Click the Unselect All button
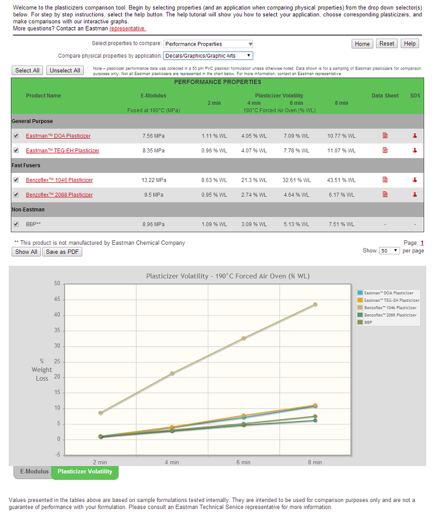This screenshot has height=515, width=435. click(x=65, y=70)
